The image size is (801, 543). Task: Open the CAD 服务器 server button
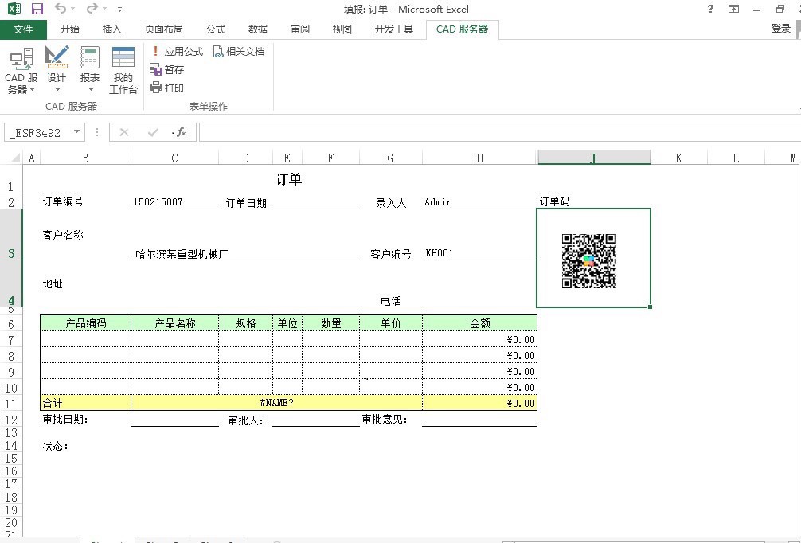tap(20, 70)
